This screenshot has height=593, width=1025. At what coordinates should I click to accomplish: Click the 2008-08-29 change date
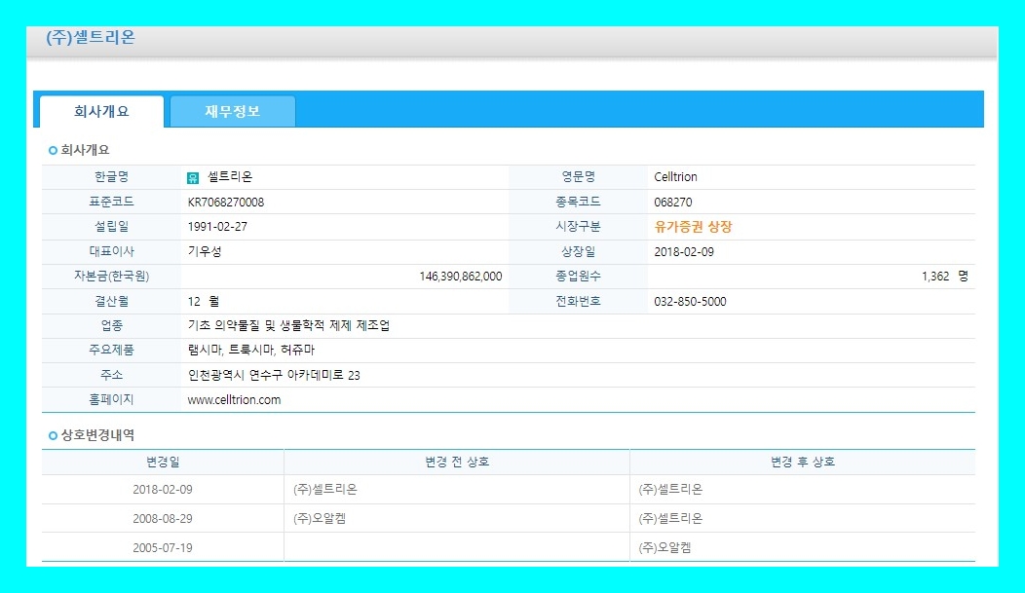coord(163,519)
